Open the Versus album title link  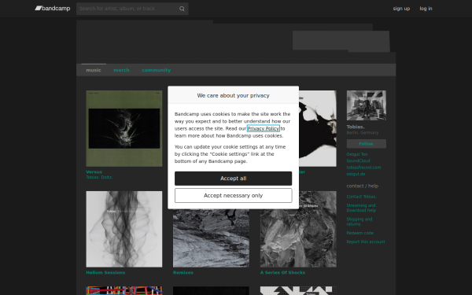94,171
